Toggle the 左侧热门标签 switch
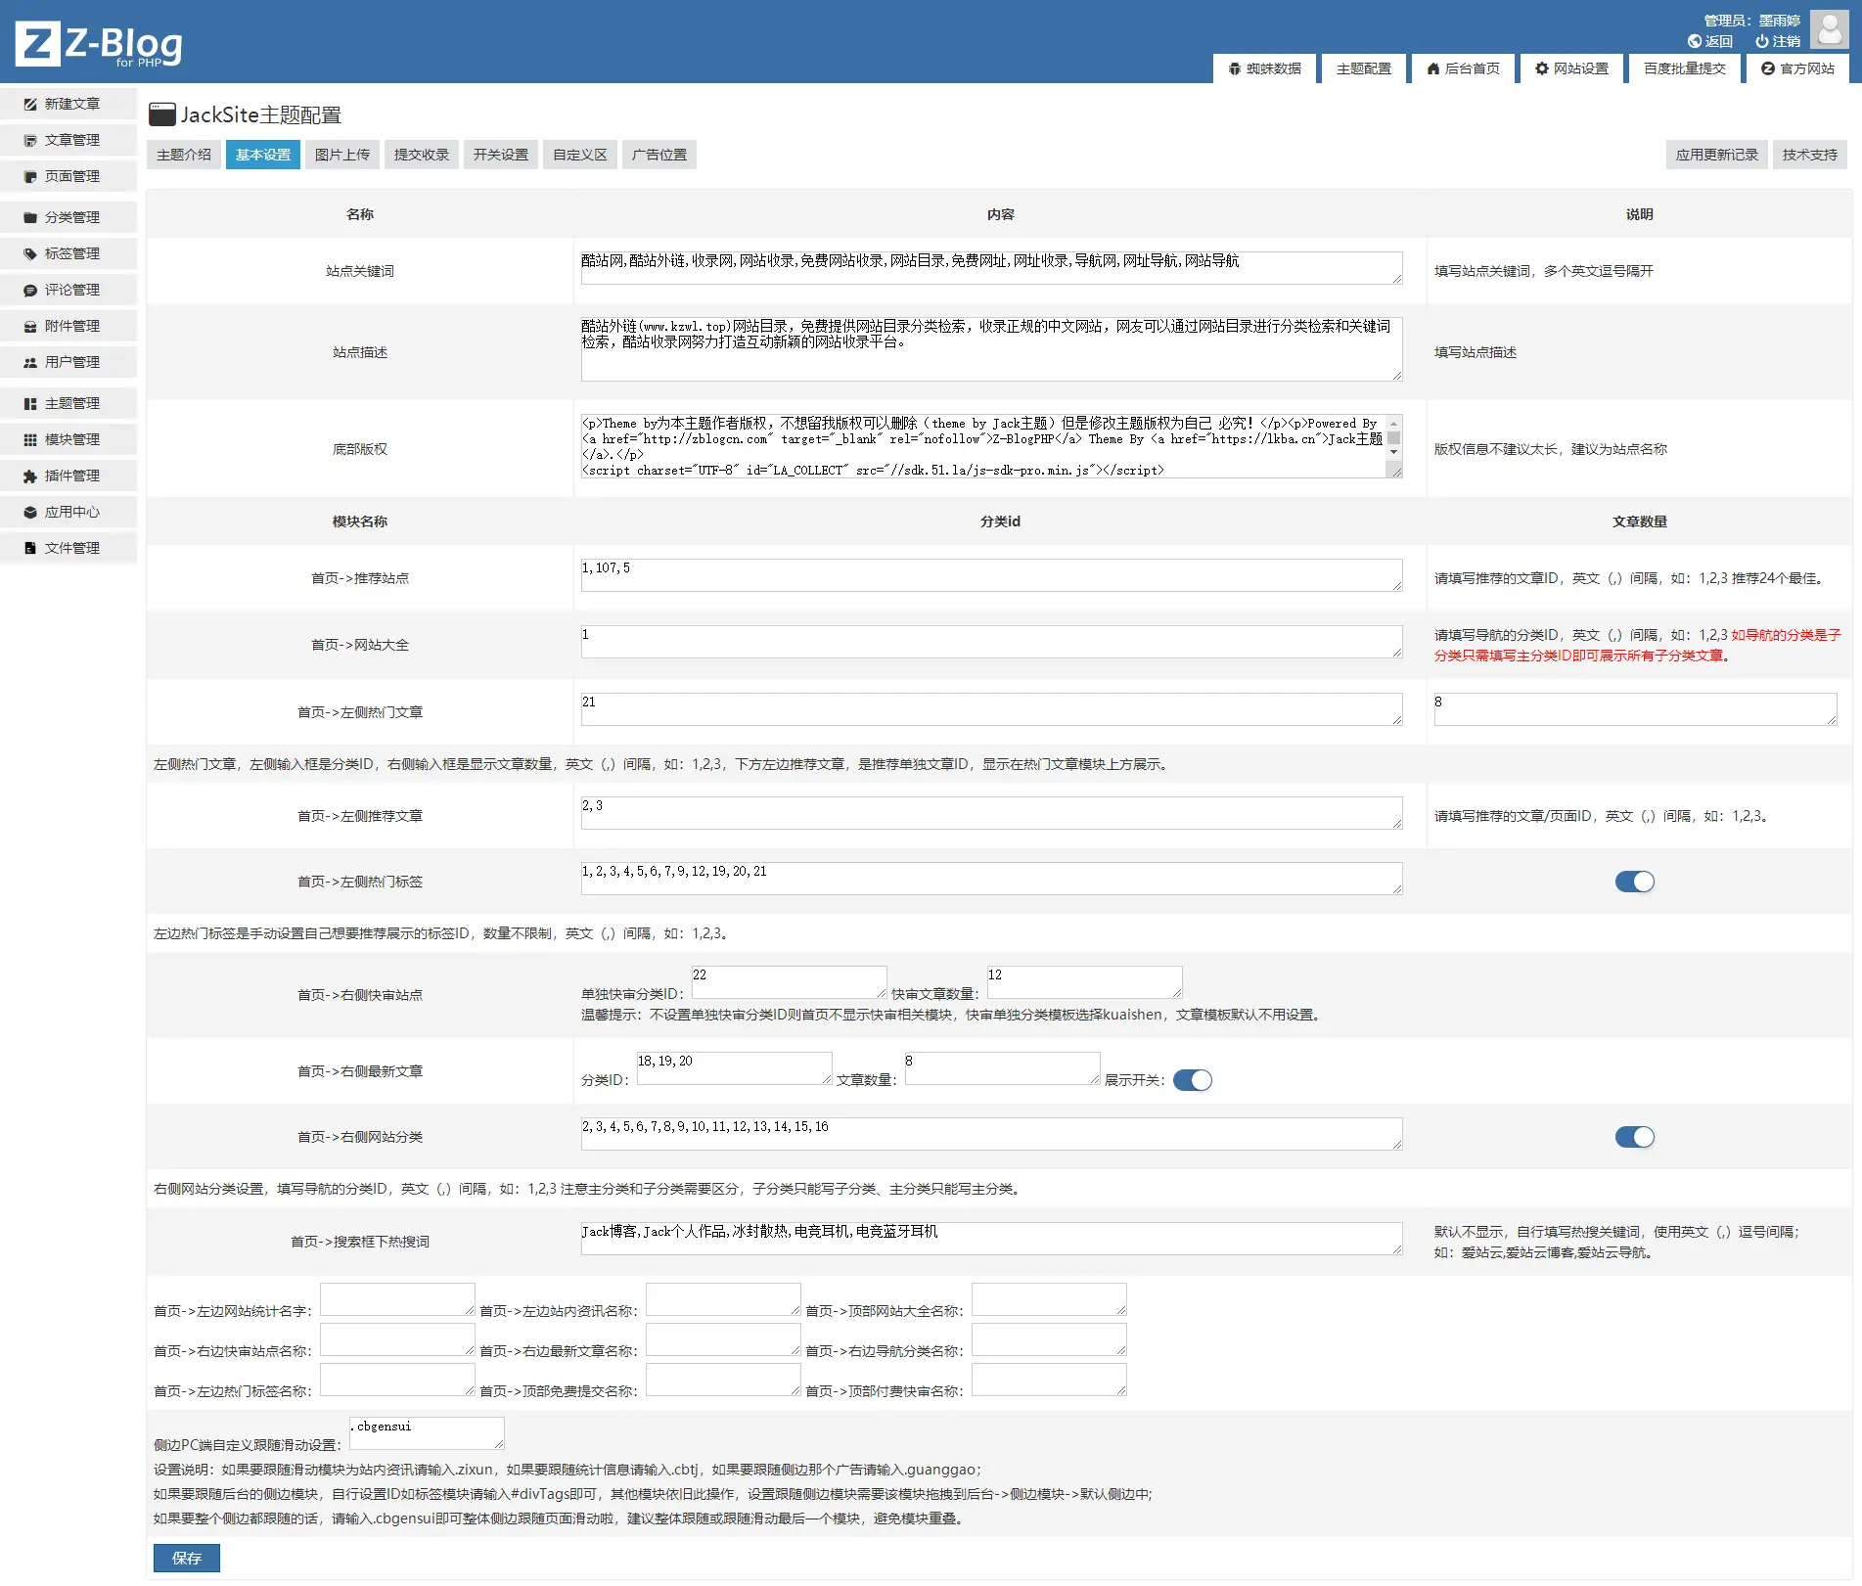Screen dimensions: 1862x1586 pos(1634,882)
